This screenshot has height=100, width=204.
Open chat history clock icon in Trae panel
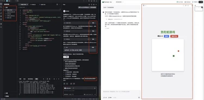(91, 4)
